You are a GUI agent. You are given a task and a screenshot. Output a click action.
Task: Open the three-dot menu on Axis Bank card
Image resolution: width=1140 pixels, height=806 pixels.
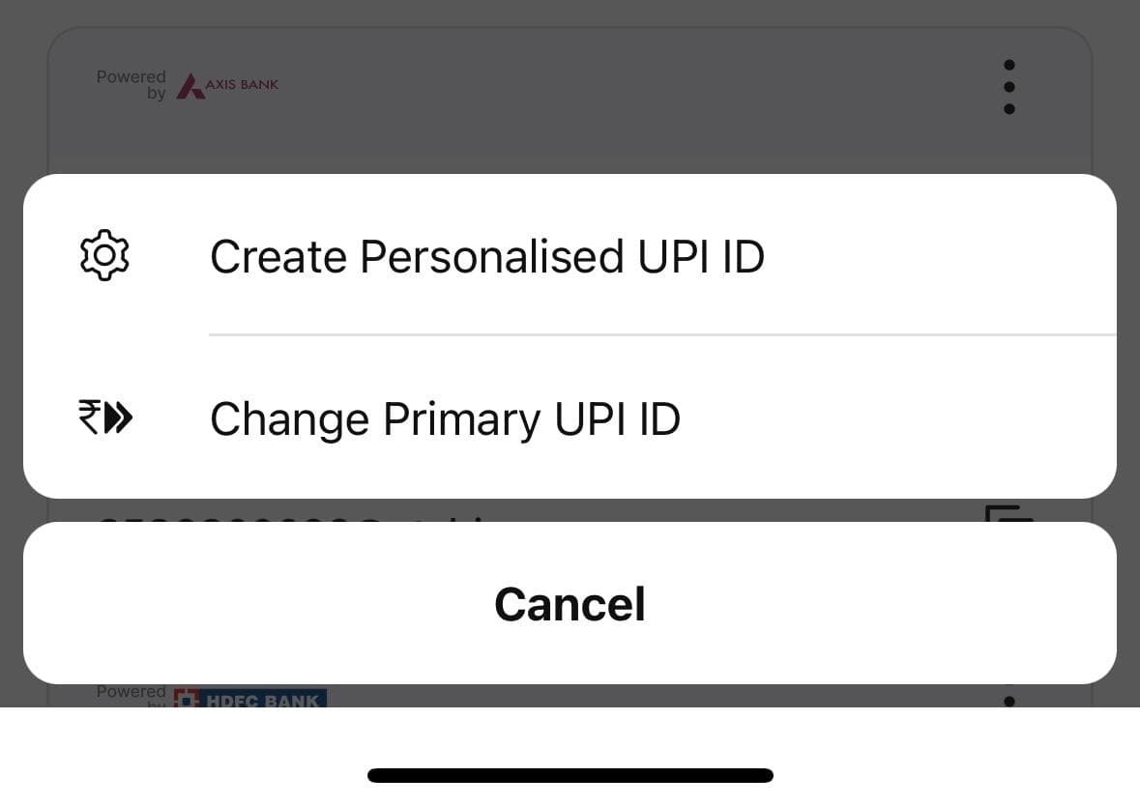pos(1008,87)
